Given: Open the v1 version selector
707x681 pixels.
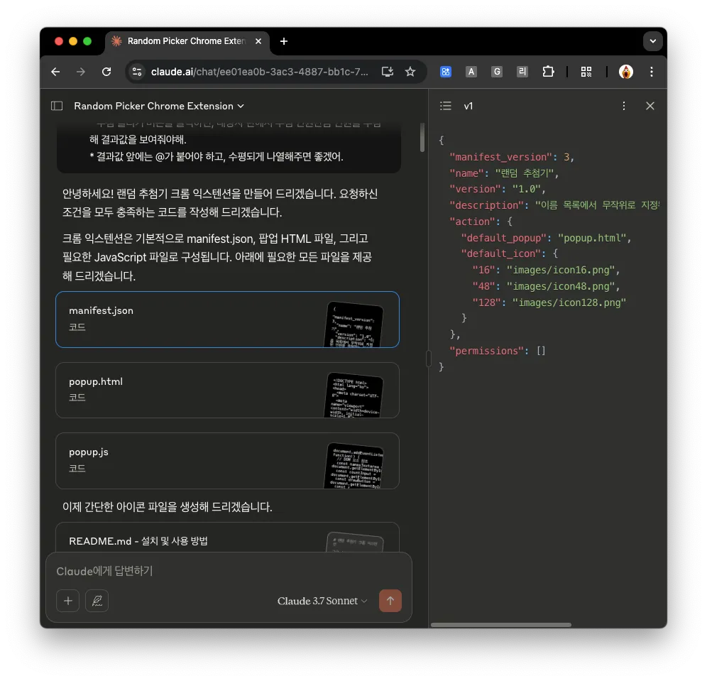Looking at the screenshot, I should point(468,106).
